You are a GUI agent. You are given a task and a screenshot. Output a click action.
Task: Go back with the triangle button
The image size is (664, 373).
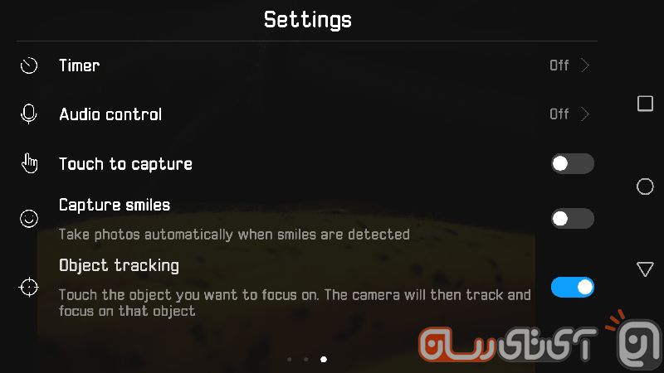click(645, 269)
